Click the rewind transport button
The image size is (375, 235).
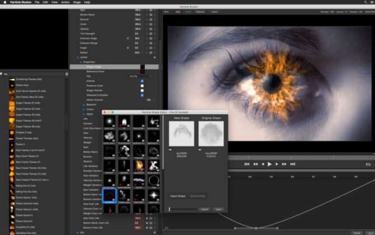click(255, 164)
